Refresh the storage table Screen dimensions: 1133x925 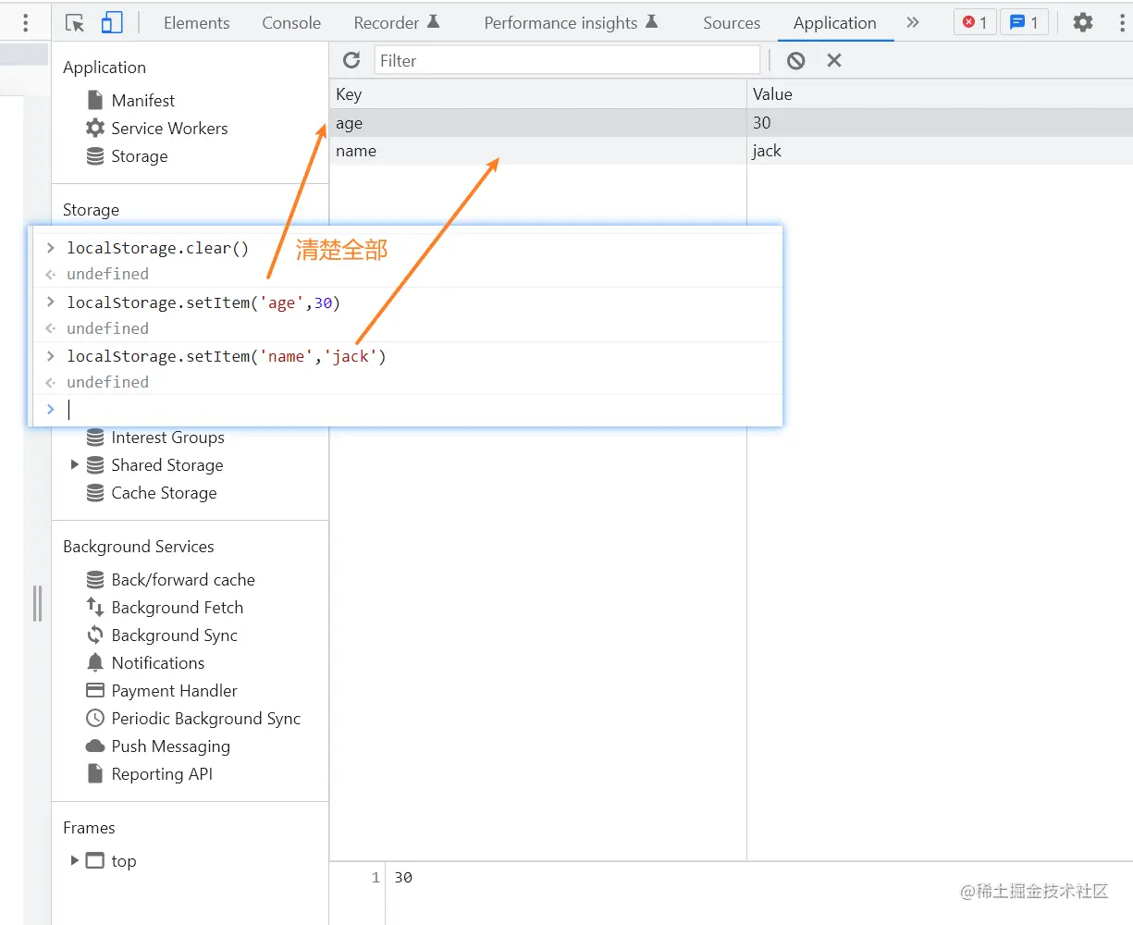(351, 60)
